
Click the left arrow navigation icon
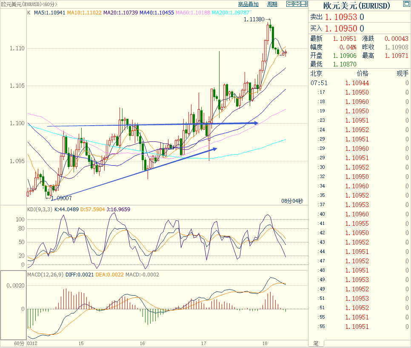tap(290, 4)
